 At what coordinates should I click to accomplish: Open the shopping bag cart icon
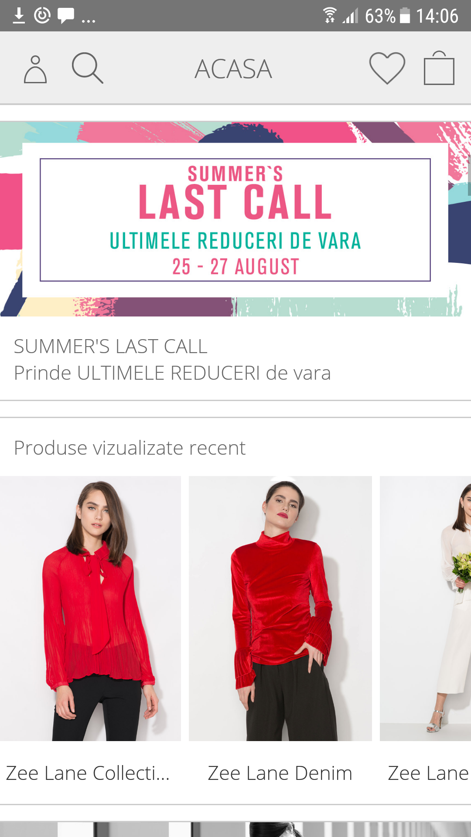click(439, 68)
